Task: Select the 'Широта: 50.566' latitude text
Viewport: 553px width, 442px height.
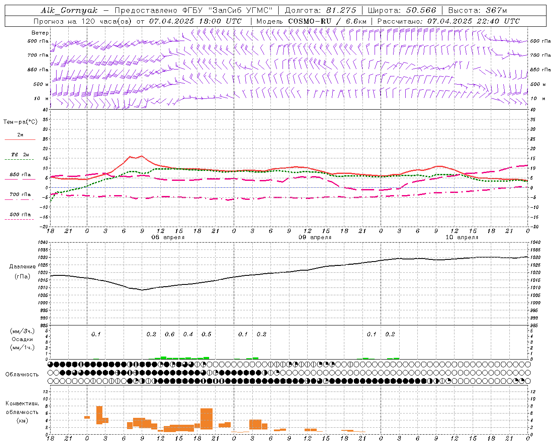Action: [x=402, y=10]
